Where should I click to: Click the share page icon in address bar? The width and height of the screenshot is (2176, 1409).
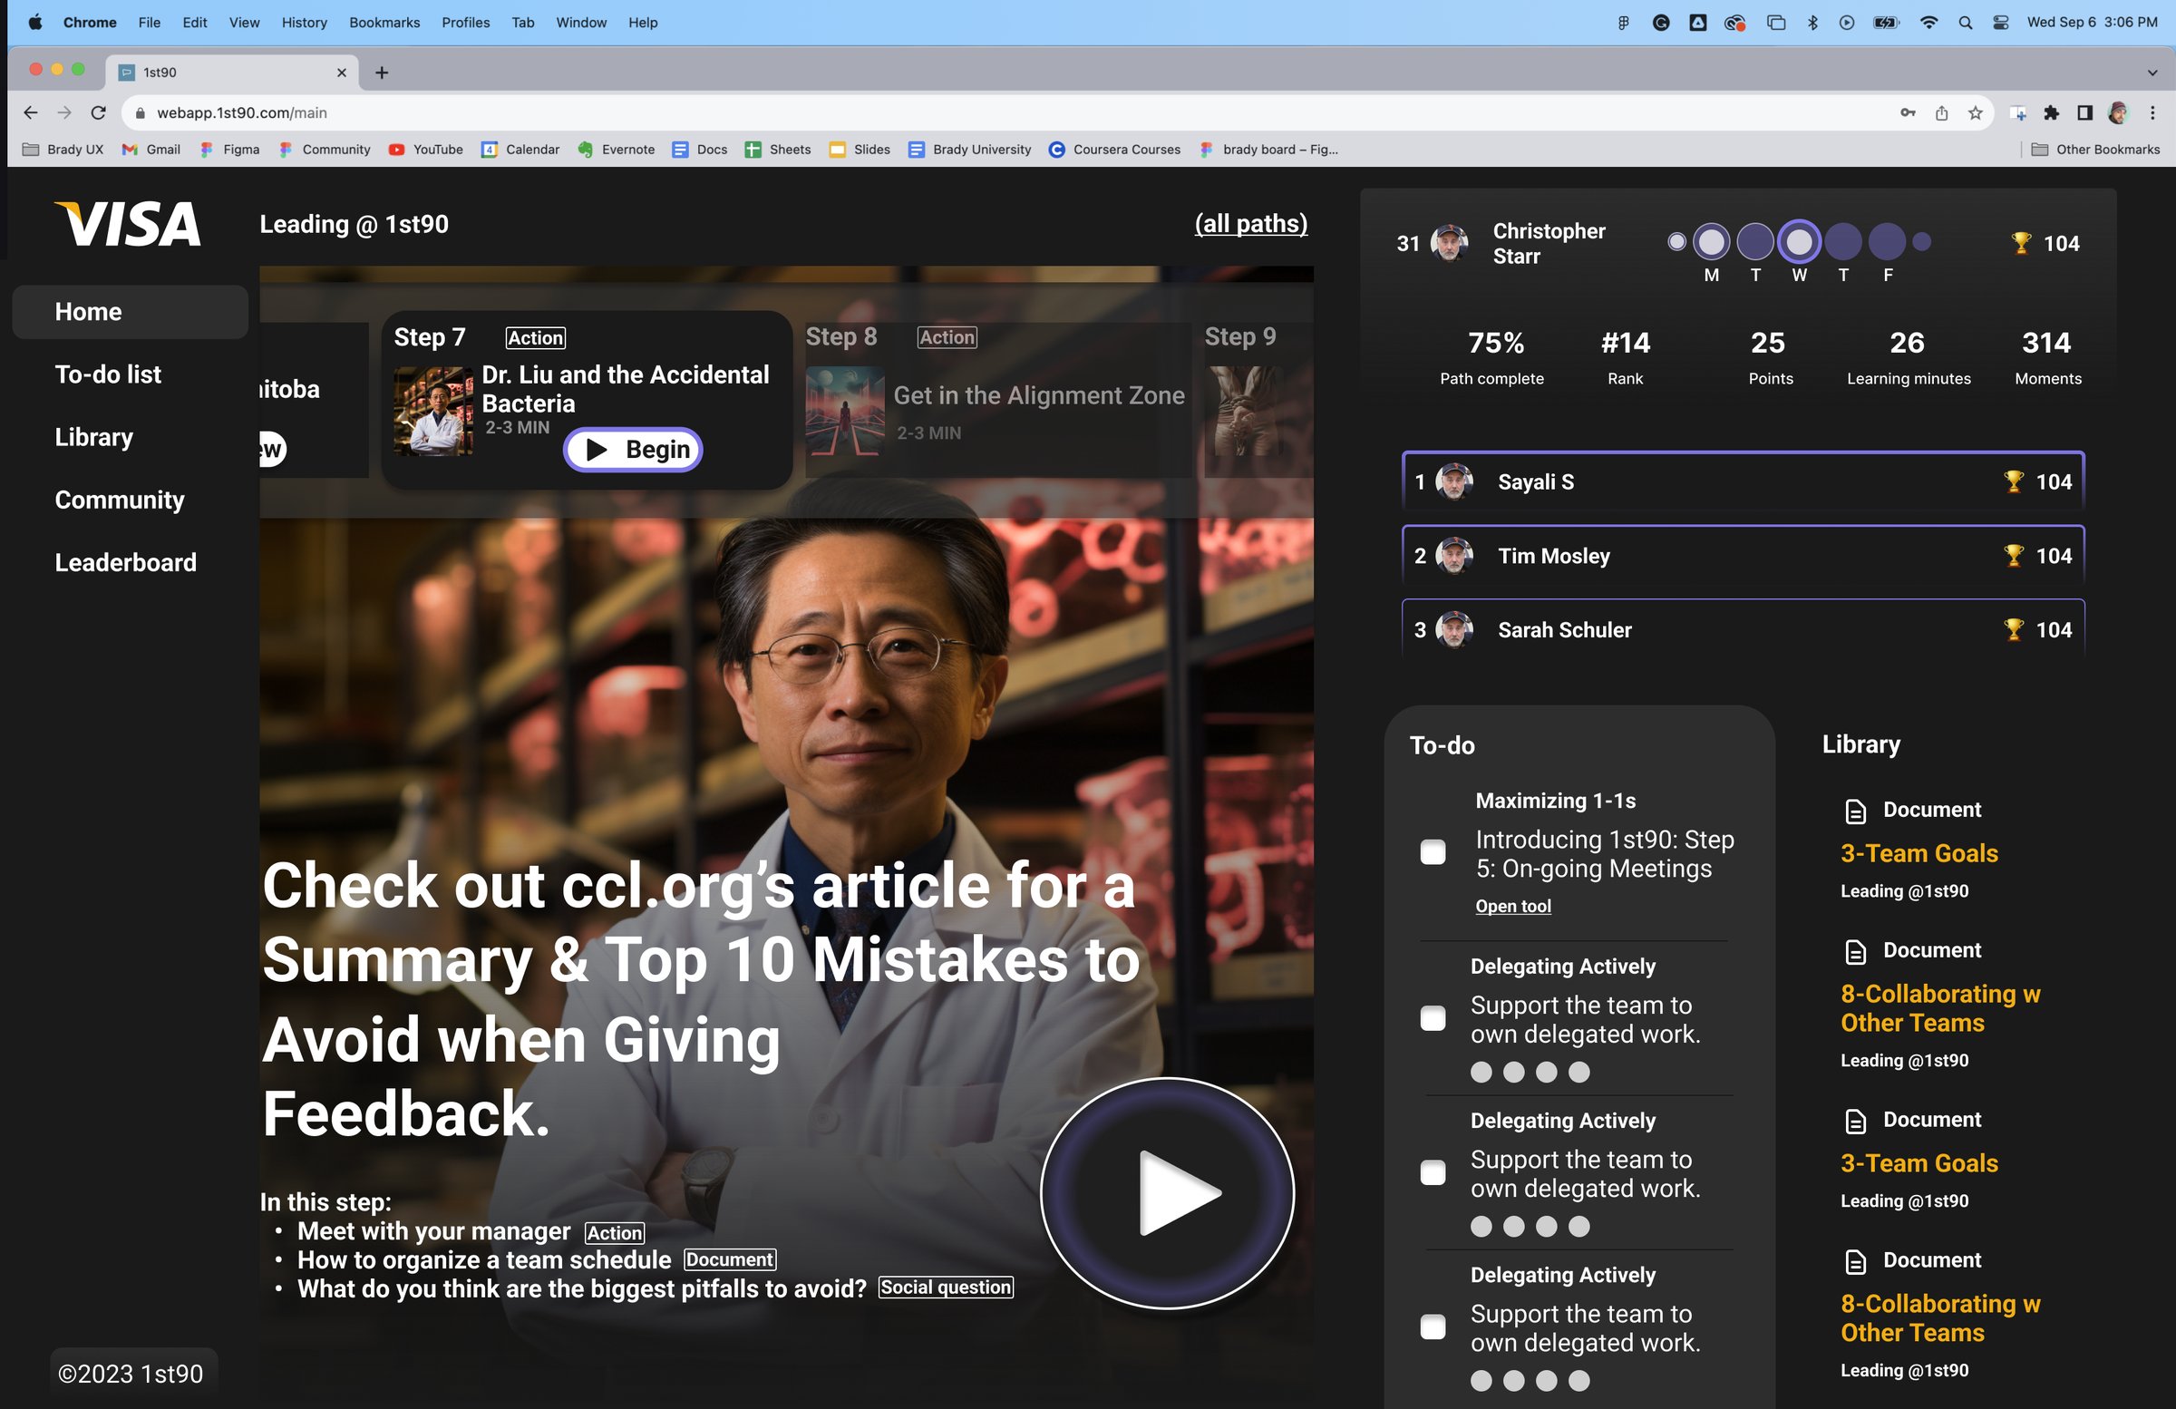(1941, 112)
